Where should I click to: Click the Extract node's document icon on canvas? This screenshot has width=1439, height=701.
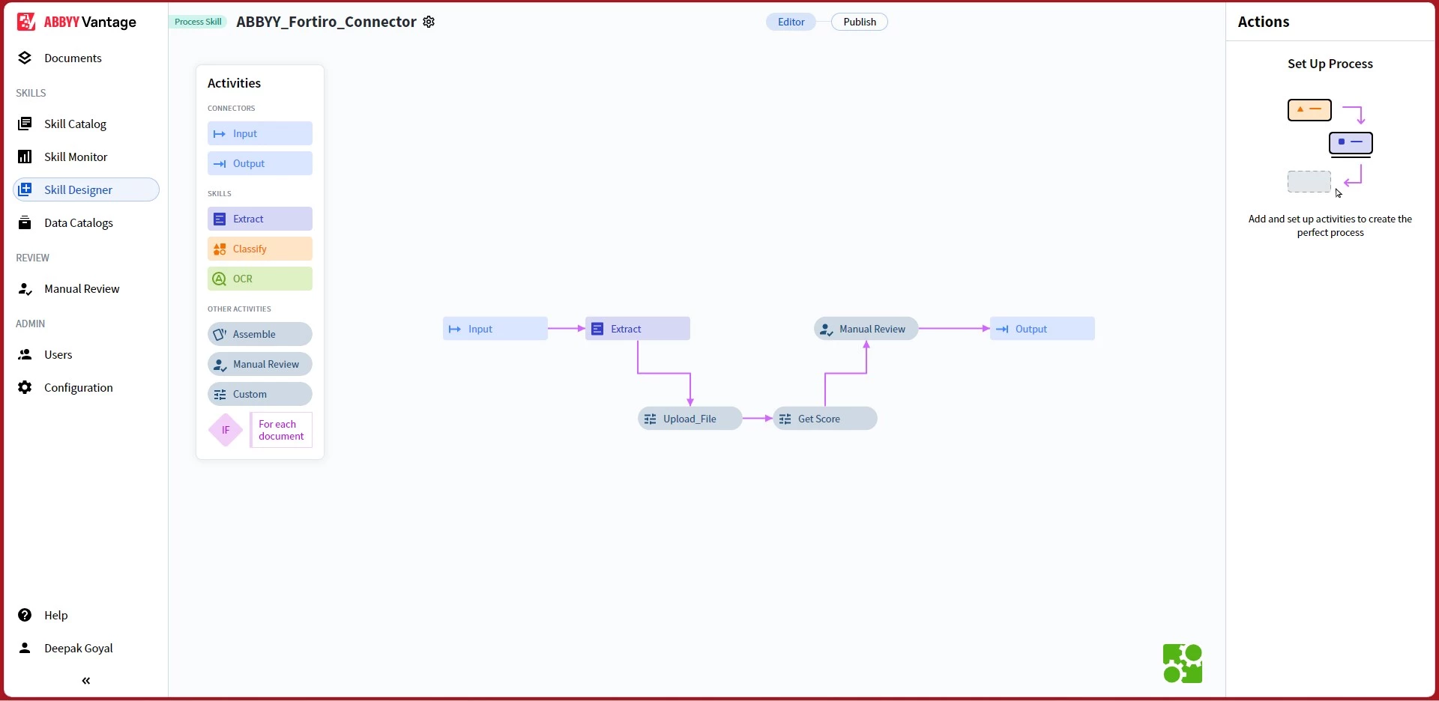[597, 330]
